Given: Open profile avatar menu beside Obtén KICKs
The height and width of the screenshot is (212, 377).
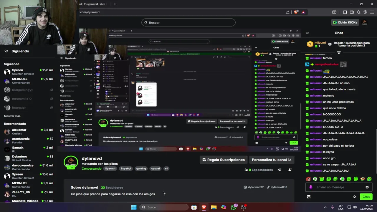Looking at the screenshot, I should pyautogui.click(x=364, y=22).
